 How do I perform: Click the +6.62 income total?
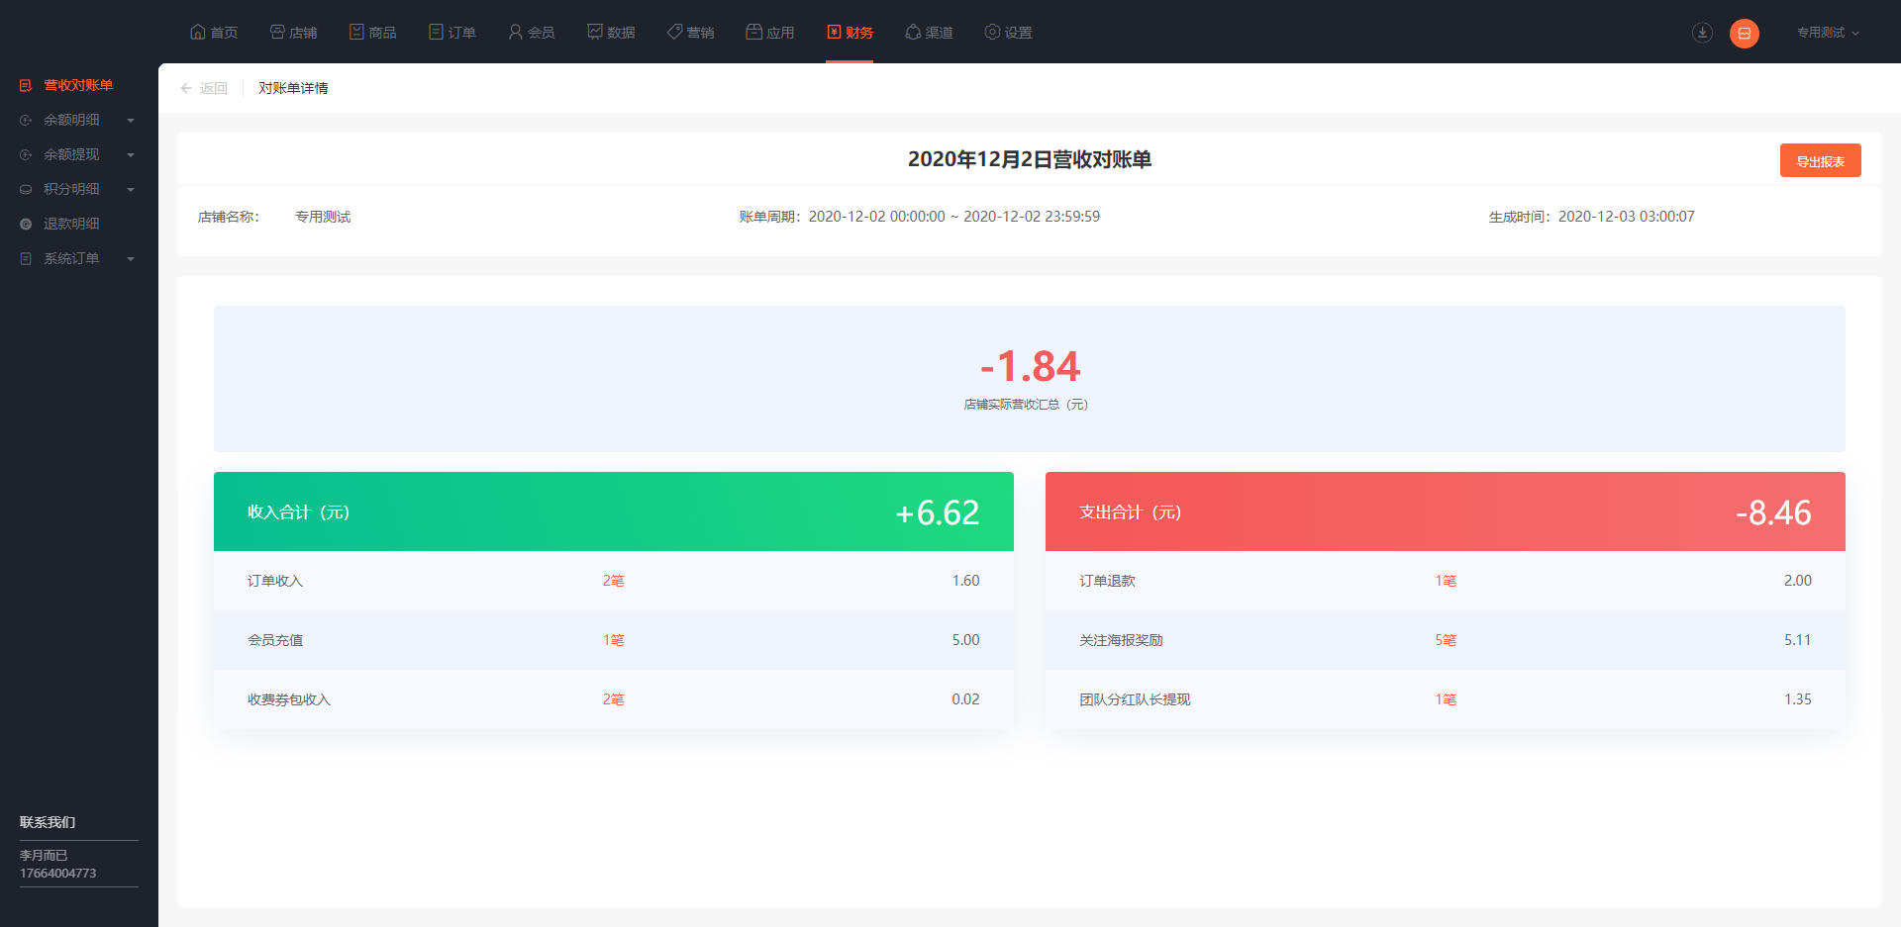point(937,512)
